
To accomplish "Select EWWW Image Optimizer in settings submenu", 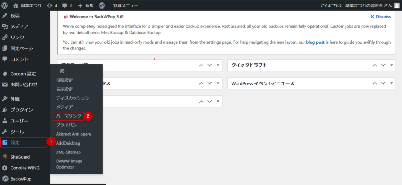I will (69, 164).
